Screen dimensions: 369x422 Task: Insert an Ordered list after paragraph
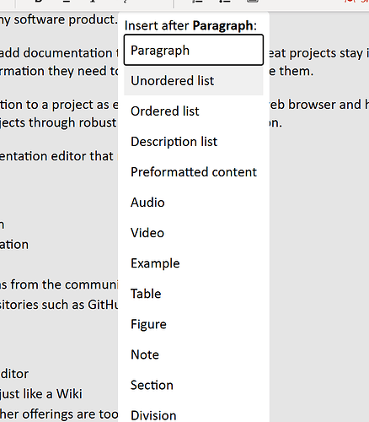pos(194,111)
